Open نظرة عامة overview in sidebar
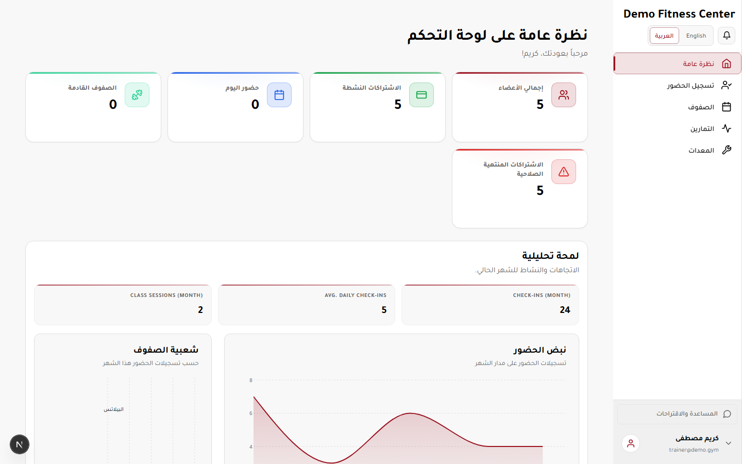 [677, 63]
